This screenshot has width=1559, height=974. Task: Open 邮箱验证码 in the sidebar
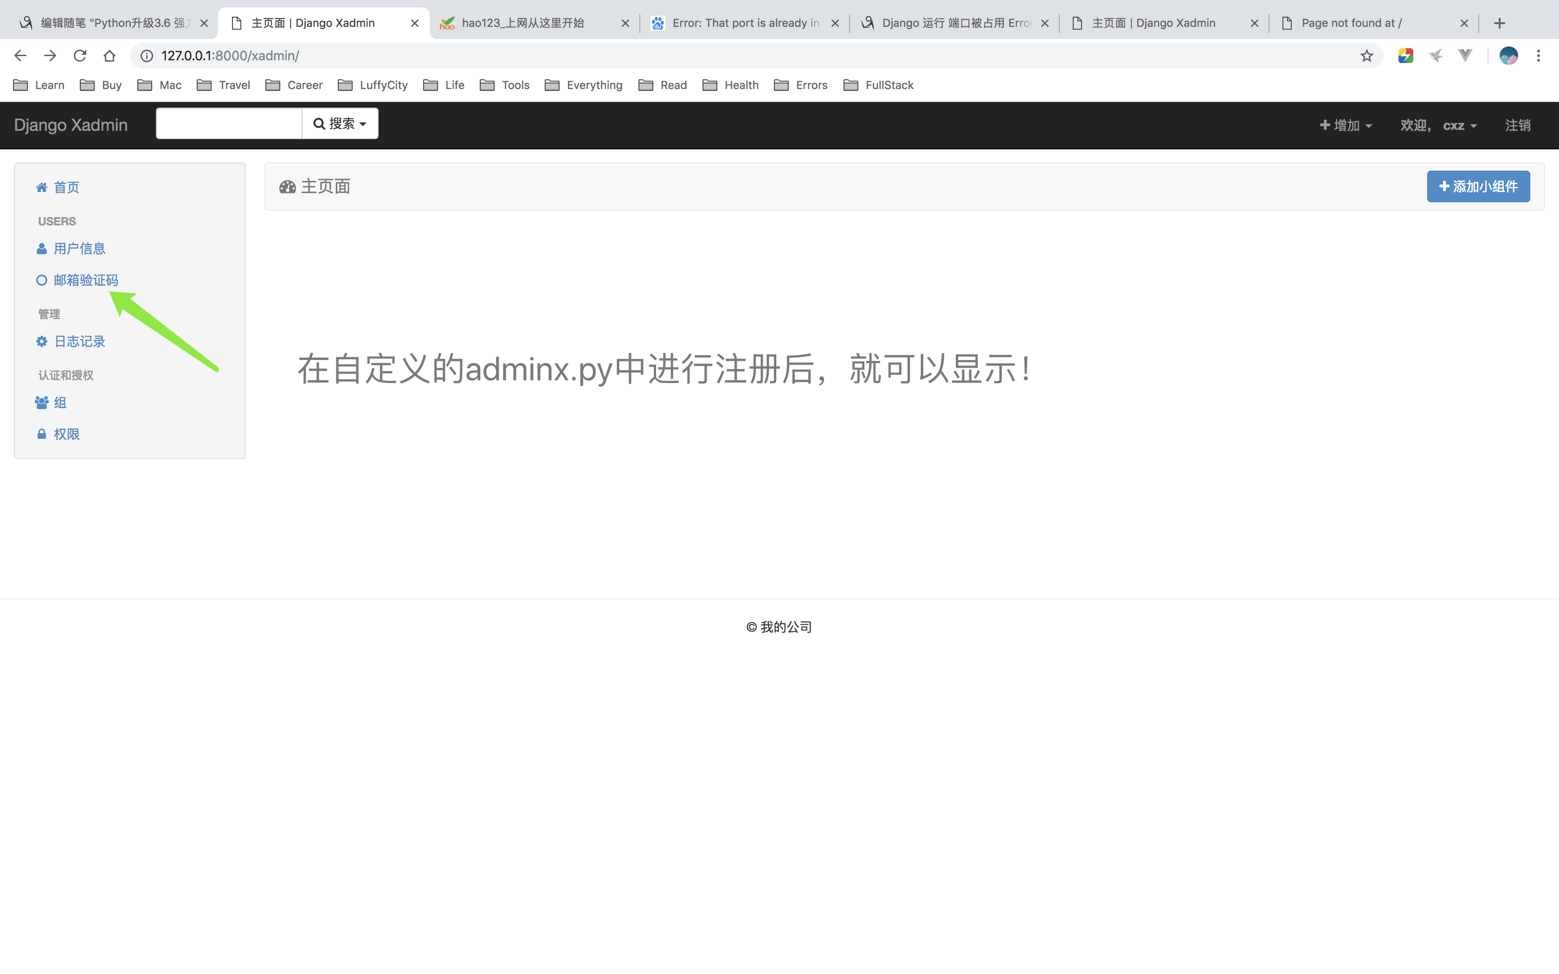[x=86, y=280]
